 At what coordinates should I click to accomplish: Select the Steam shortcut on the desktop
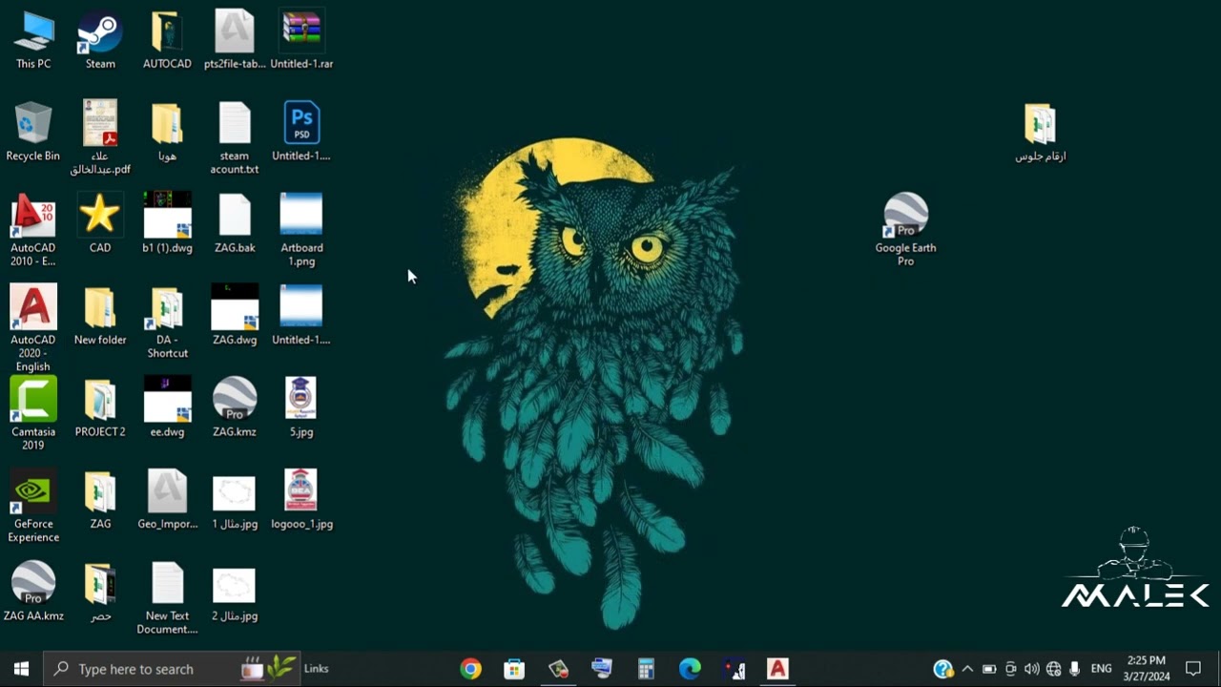point(100,40)
